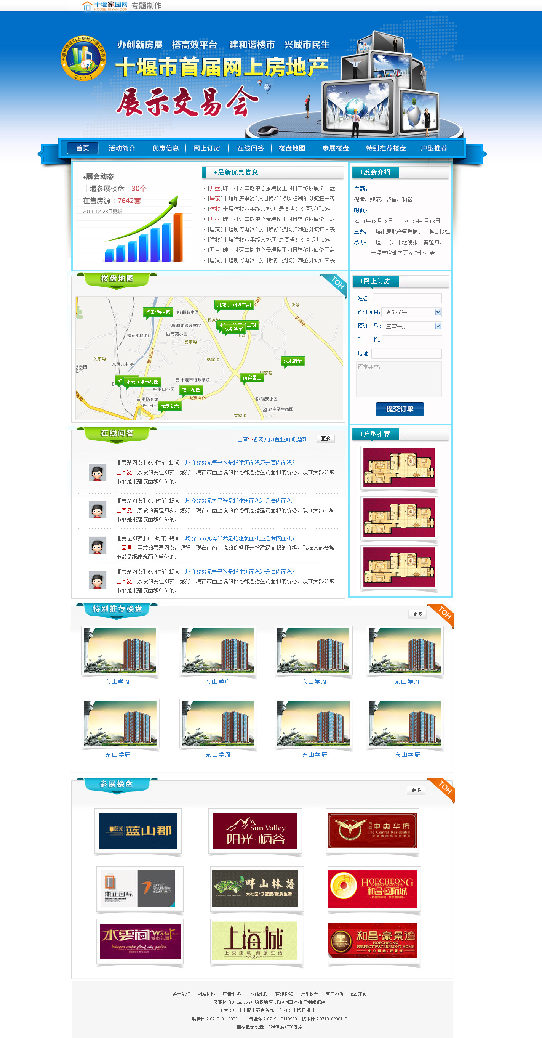This screenshot has width=542, height=1038.
Task: Click the 中央华府 logo
Action: click(x=373, y=831)
